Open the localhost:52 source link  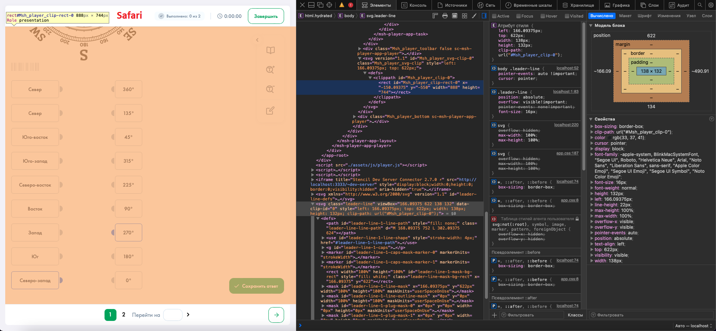[567, 68]
